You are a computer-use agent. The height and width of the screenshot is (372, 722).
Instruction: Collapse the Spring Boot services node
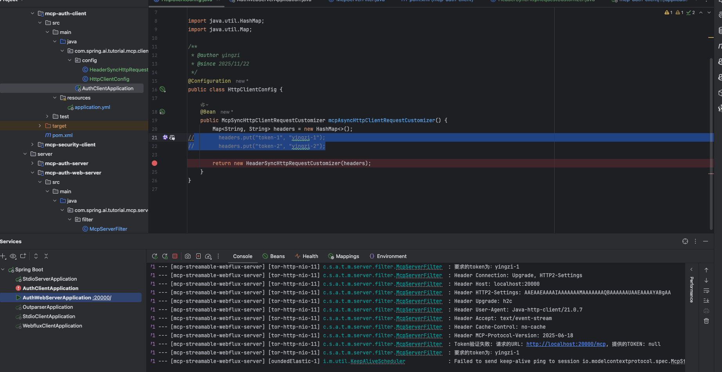click(3, 269)
